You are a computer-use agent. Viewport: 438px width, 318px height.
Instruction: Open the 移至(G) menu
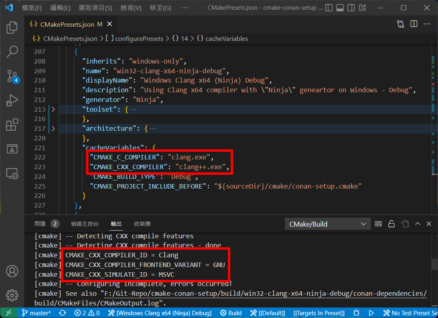pos(160,8)
